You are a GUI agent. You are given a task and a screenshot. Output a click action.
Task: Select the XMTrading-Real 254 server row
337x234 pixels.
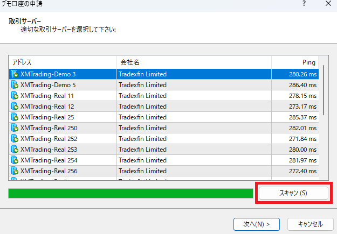(162, 160)
